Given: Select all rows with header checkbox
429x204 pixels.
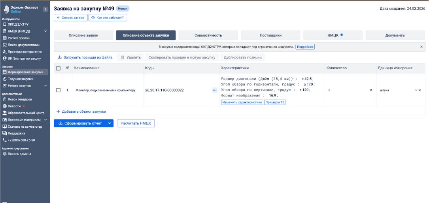Looking at the screenshot, I should point(58,68).
